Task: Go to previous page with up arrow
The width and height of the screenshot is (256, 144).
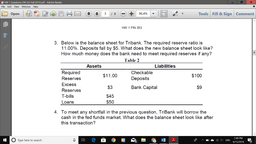Action: click(x=89, y=14)
